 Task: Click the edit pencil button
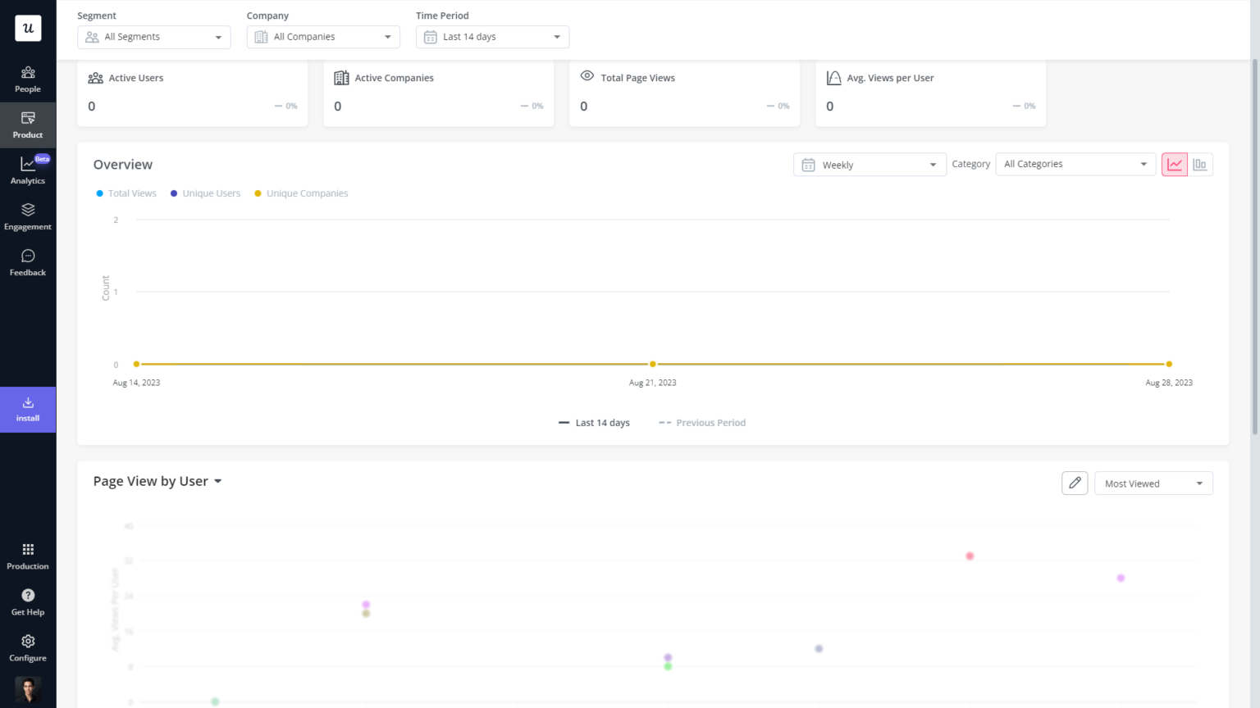tap(1075, 483)
